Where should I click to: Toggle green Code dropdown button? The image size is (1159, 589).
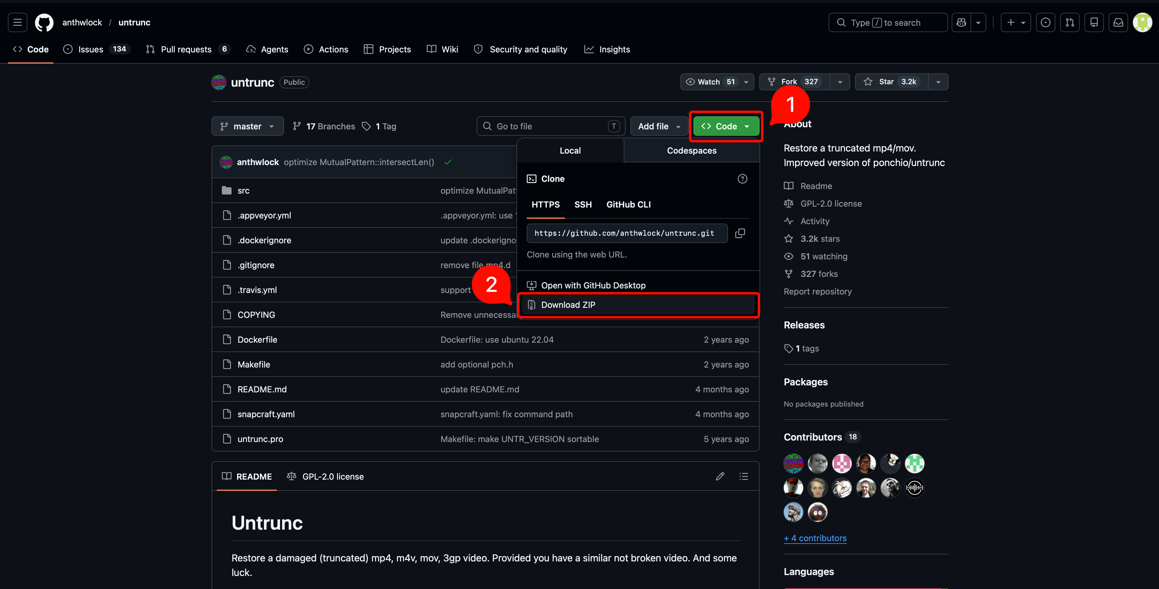(726, 126)
